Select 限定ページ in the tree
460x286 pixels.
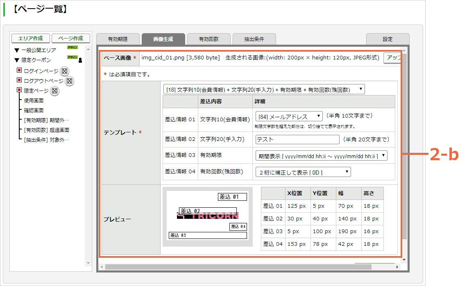pos(36,91)
